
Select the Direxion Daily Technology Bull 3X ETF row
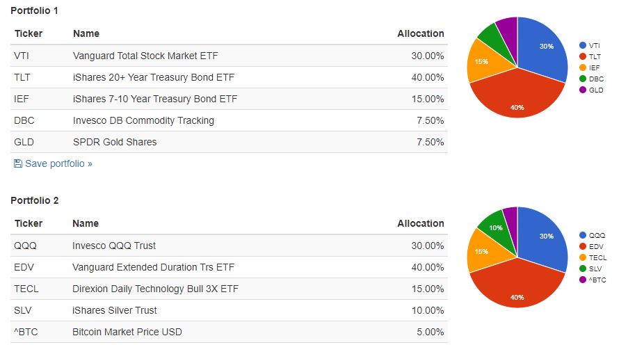153,289
